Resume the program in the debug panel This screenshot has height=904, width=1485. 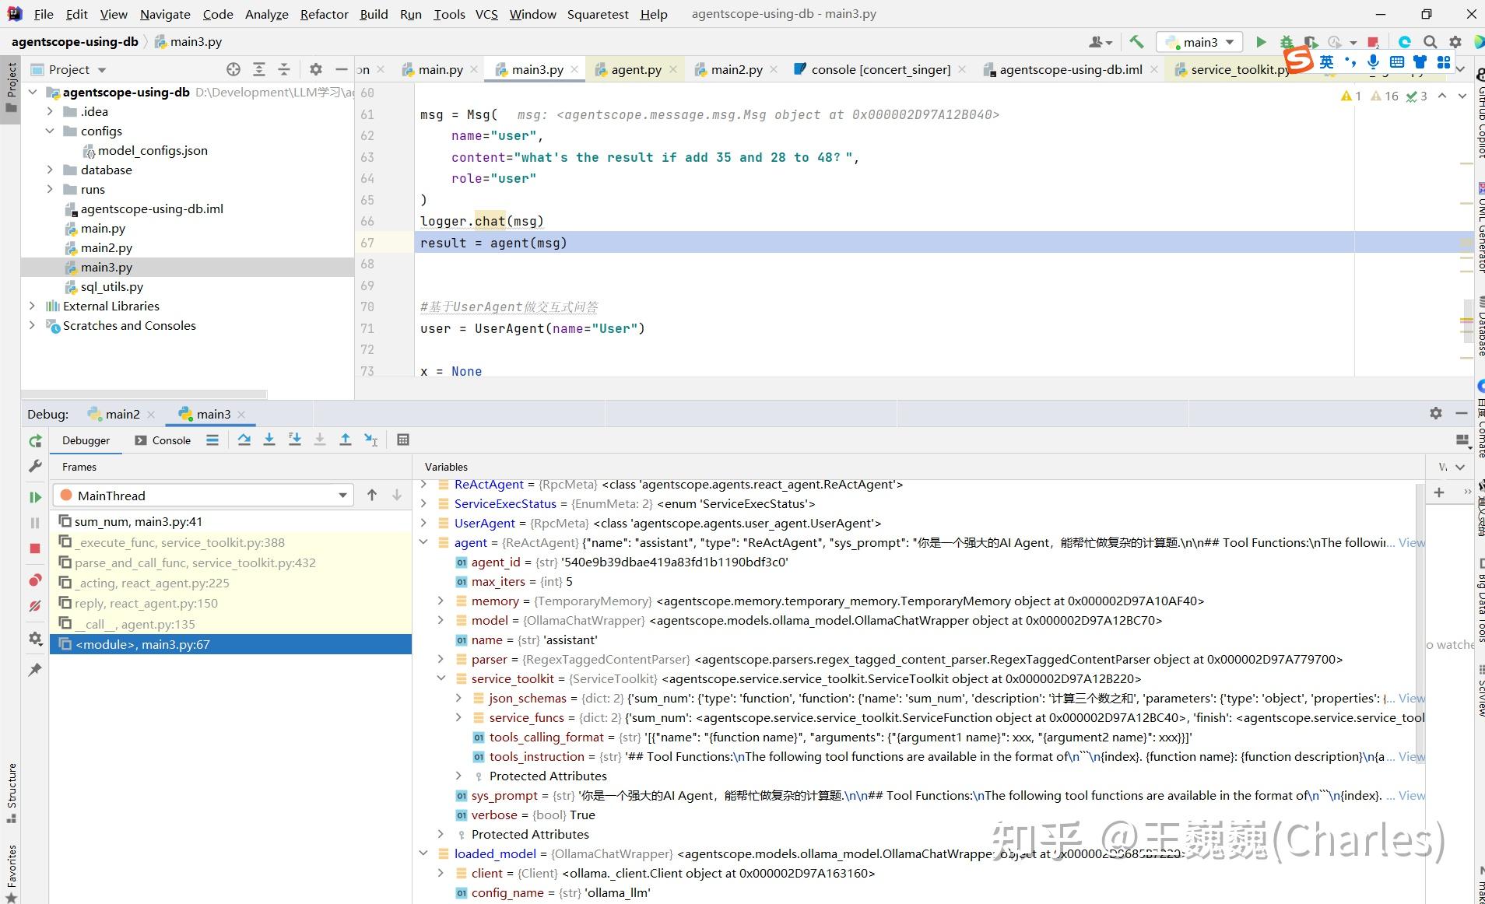tap(35, 497)
